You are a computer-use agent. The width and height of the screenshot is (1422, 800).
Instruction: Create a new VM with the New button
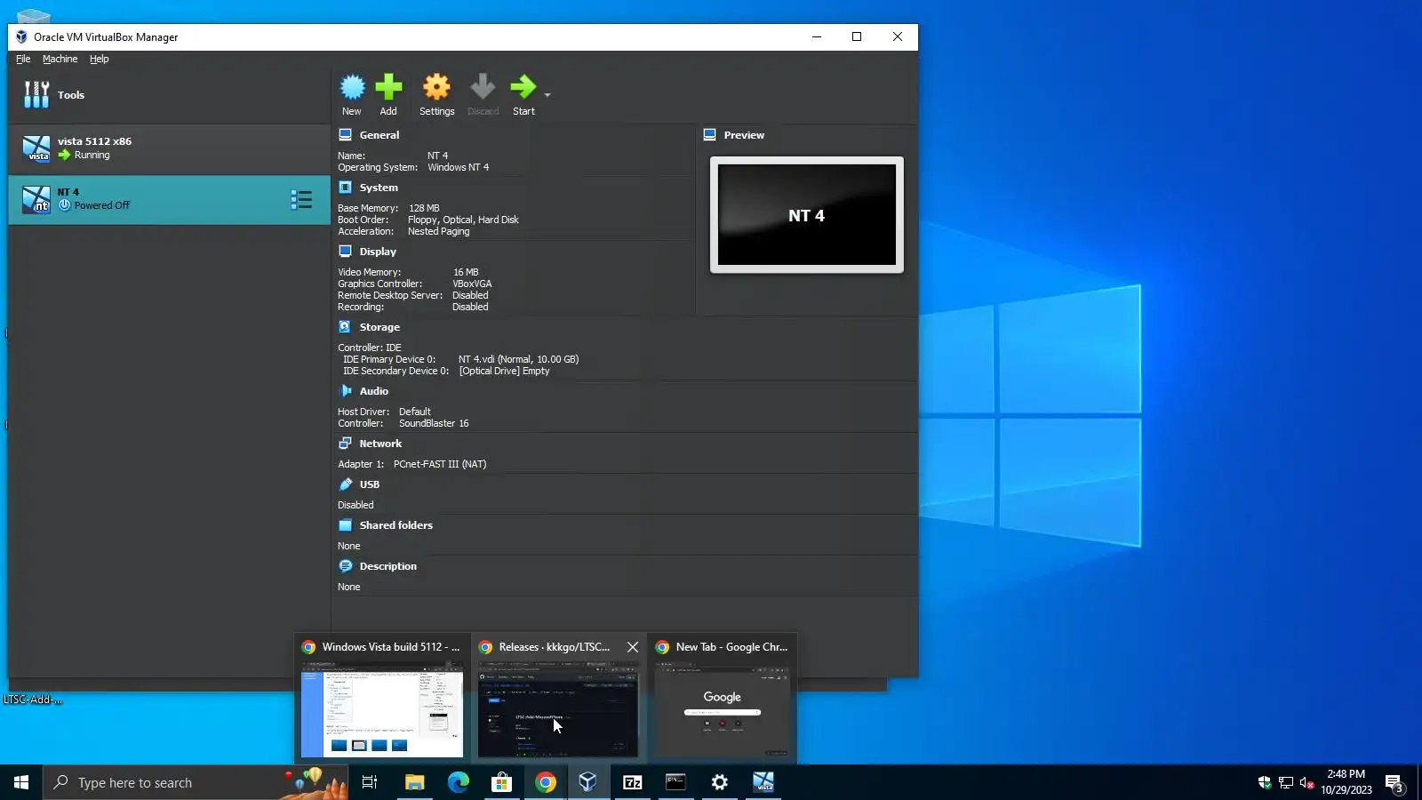(352, 94)
